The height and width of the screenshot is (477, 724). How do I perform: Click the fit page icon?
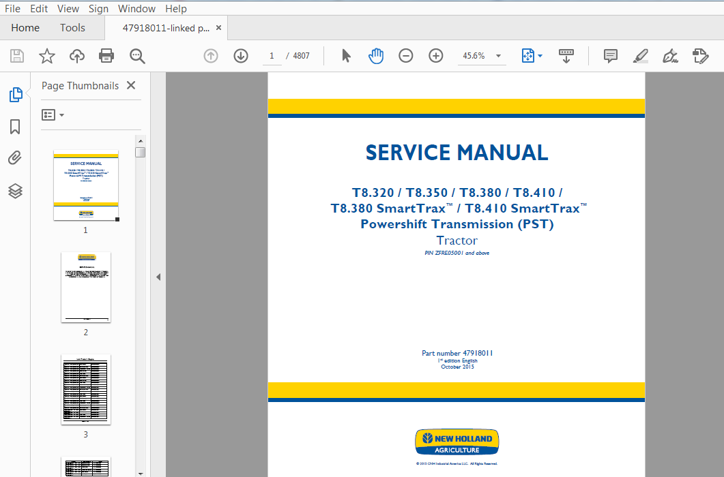pyautogui.click(x=527, y=56)
